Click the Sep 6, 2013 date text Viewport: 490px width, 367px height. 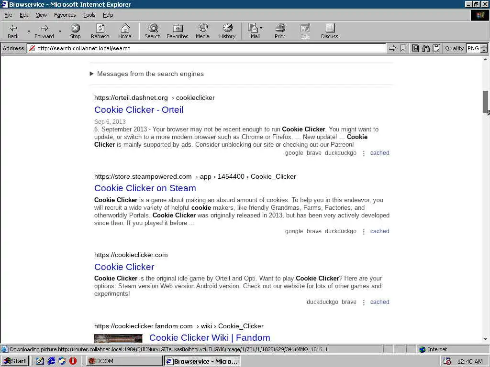click(x=110, y=122)
